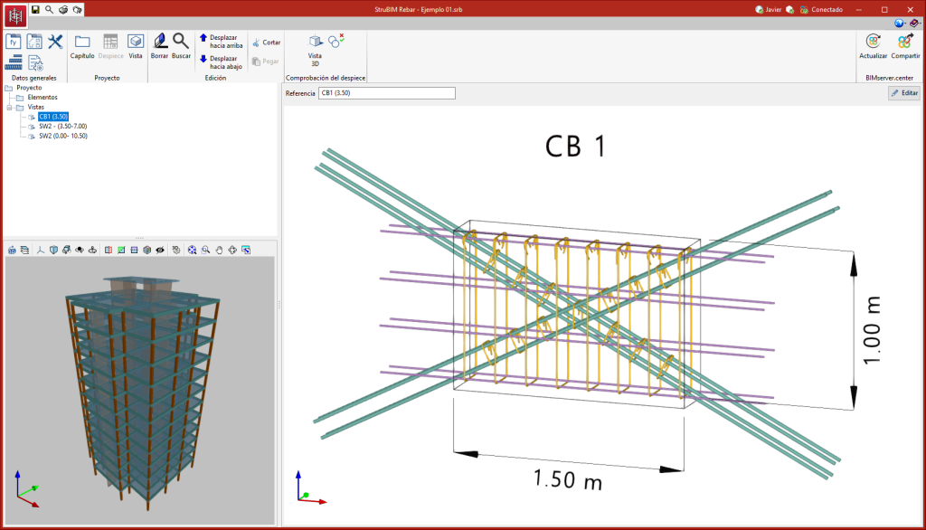This screenshot has height=530, width=926.
Task: Toggle the axes display icon in viewer
Action: point(40,250)
